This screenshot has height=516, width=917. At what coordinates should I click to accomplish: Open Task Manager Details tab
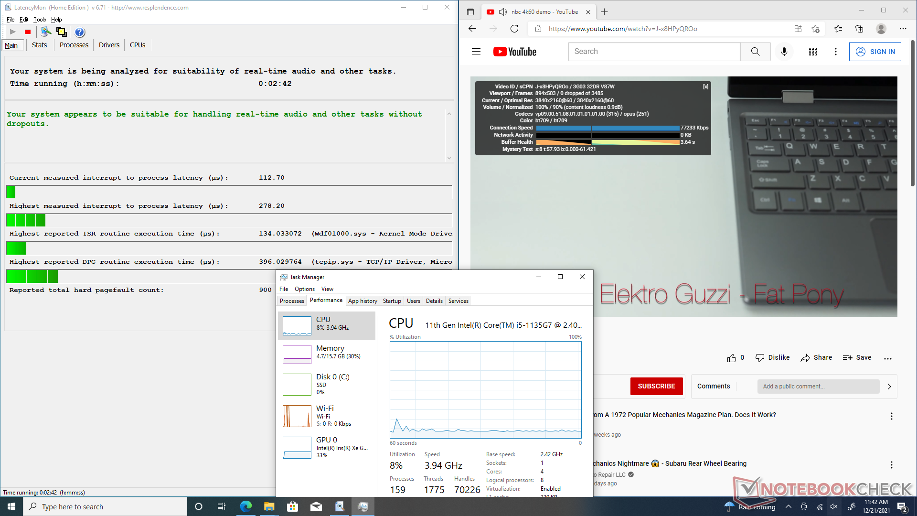434,301
